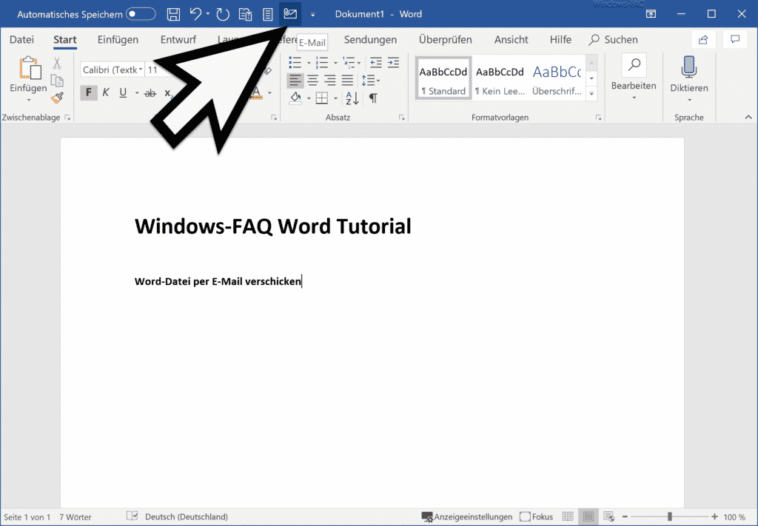This screenshot has width=758, height=526.
Task: Open the Bearbeiten dropdown
Action: (x=634, y=77)
